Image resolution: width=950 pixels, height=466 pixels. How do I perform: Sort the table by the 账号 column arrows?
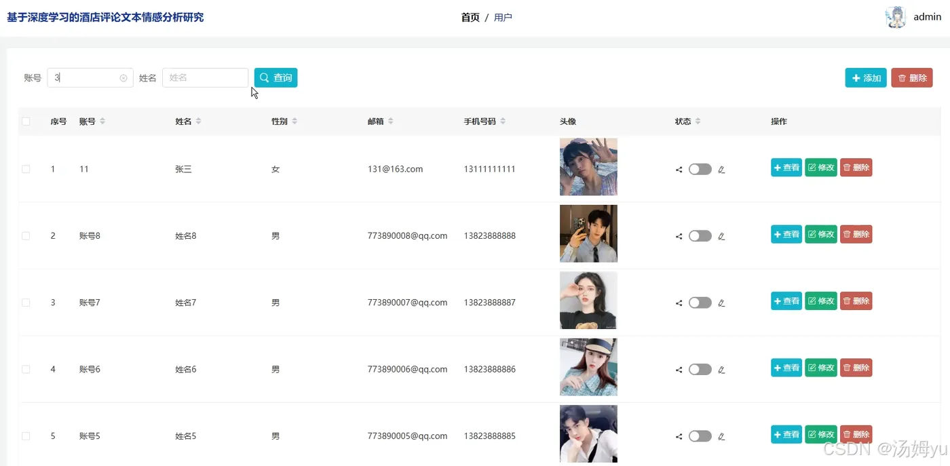click(x=102, y=121)
